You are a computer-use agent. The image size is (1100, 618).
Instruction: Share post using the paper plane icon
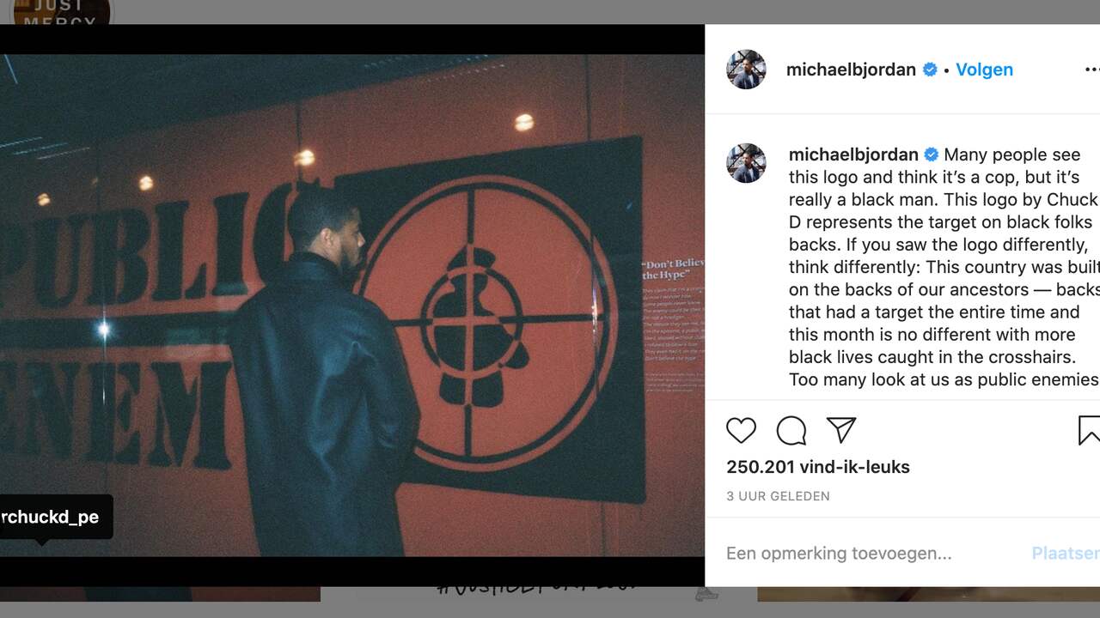(x=840, y=430)
